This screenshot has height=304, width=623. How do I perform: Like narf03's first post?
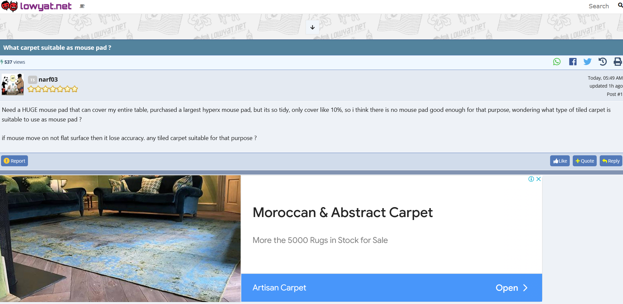559,161
